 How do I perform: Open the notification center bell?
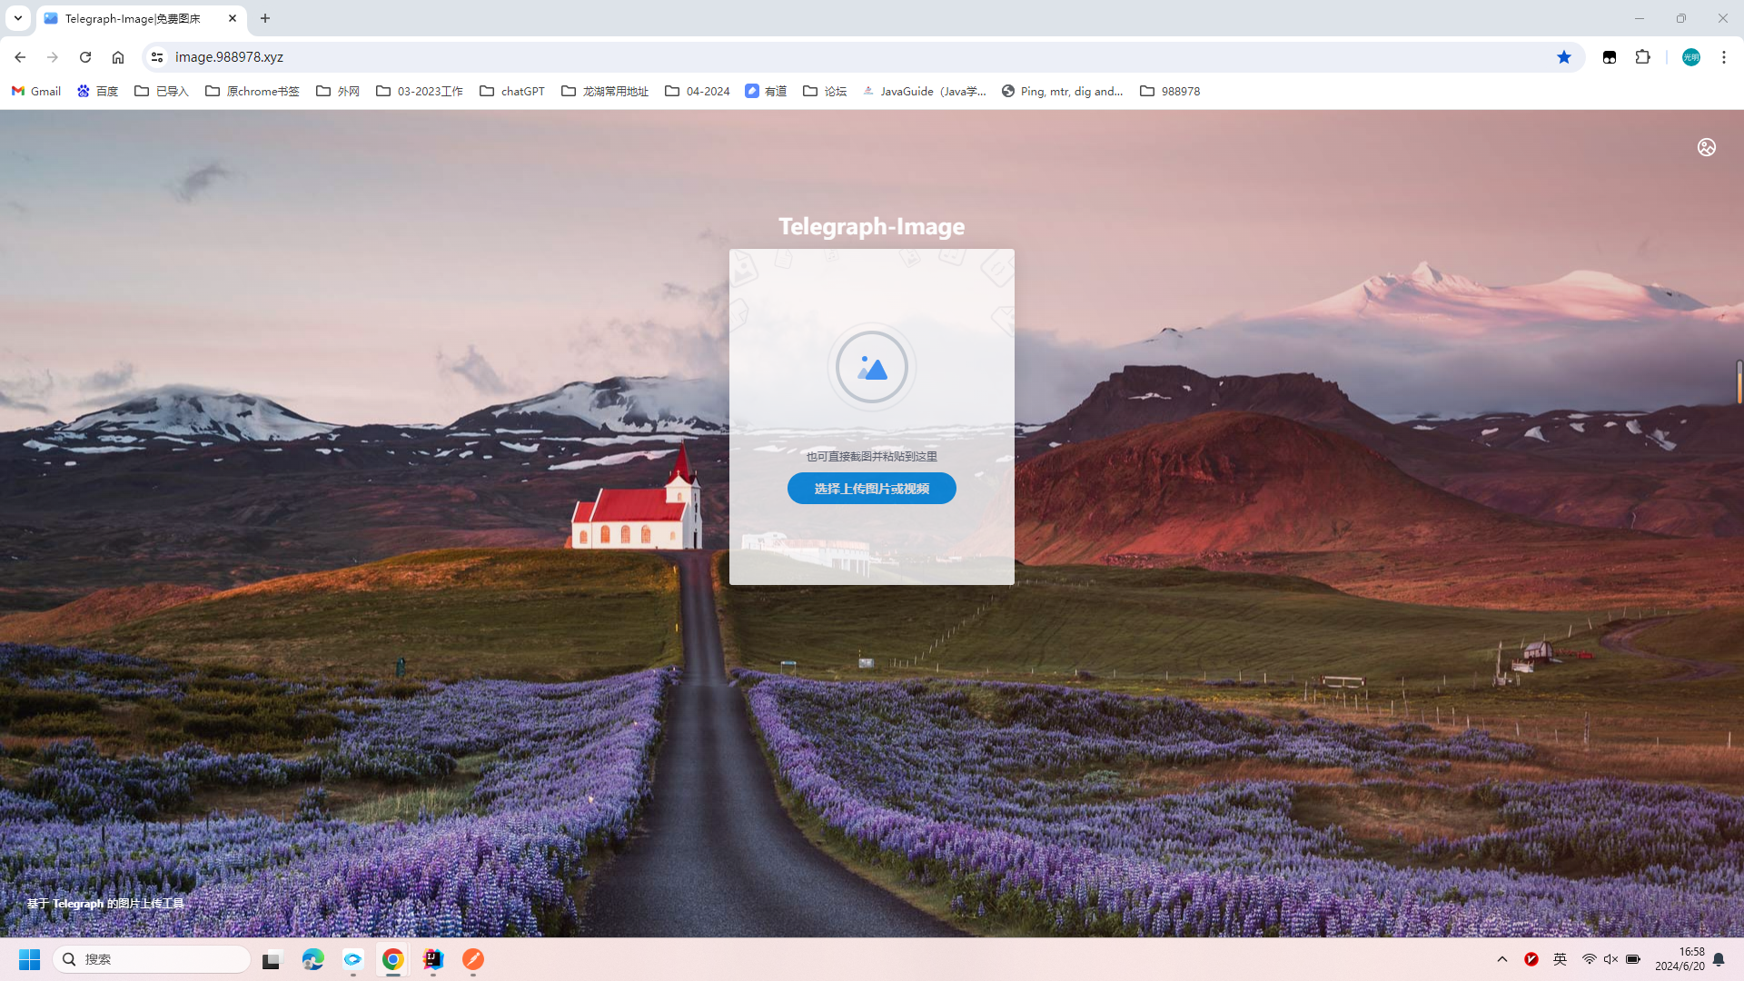(1719, 959)
